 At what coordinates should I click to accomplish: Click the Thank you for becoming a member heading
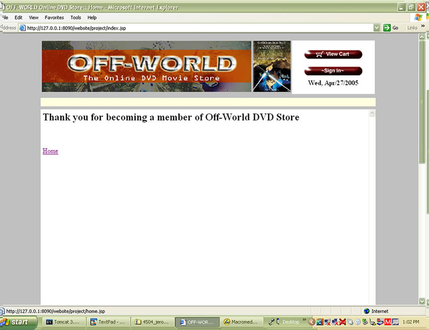pos(171,117)
